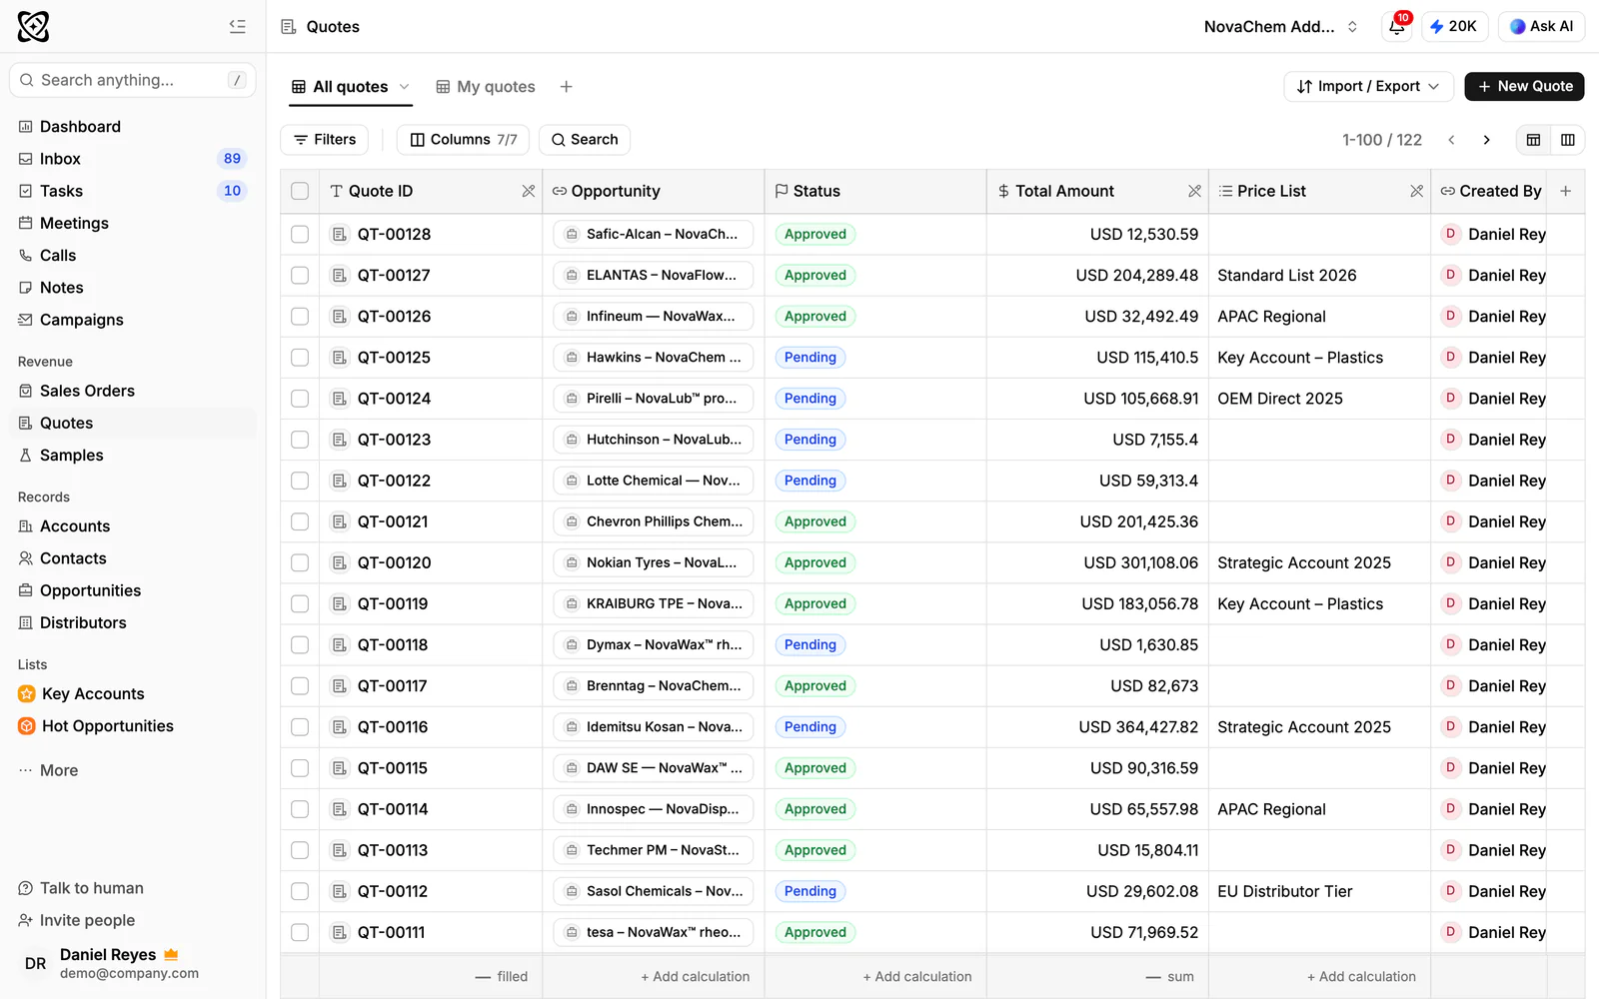Image resolution: width=1599 pixels, height=999 pixels.
Task: Unpin the Price List column
Action: [1416, 191]
